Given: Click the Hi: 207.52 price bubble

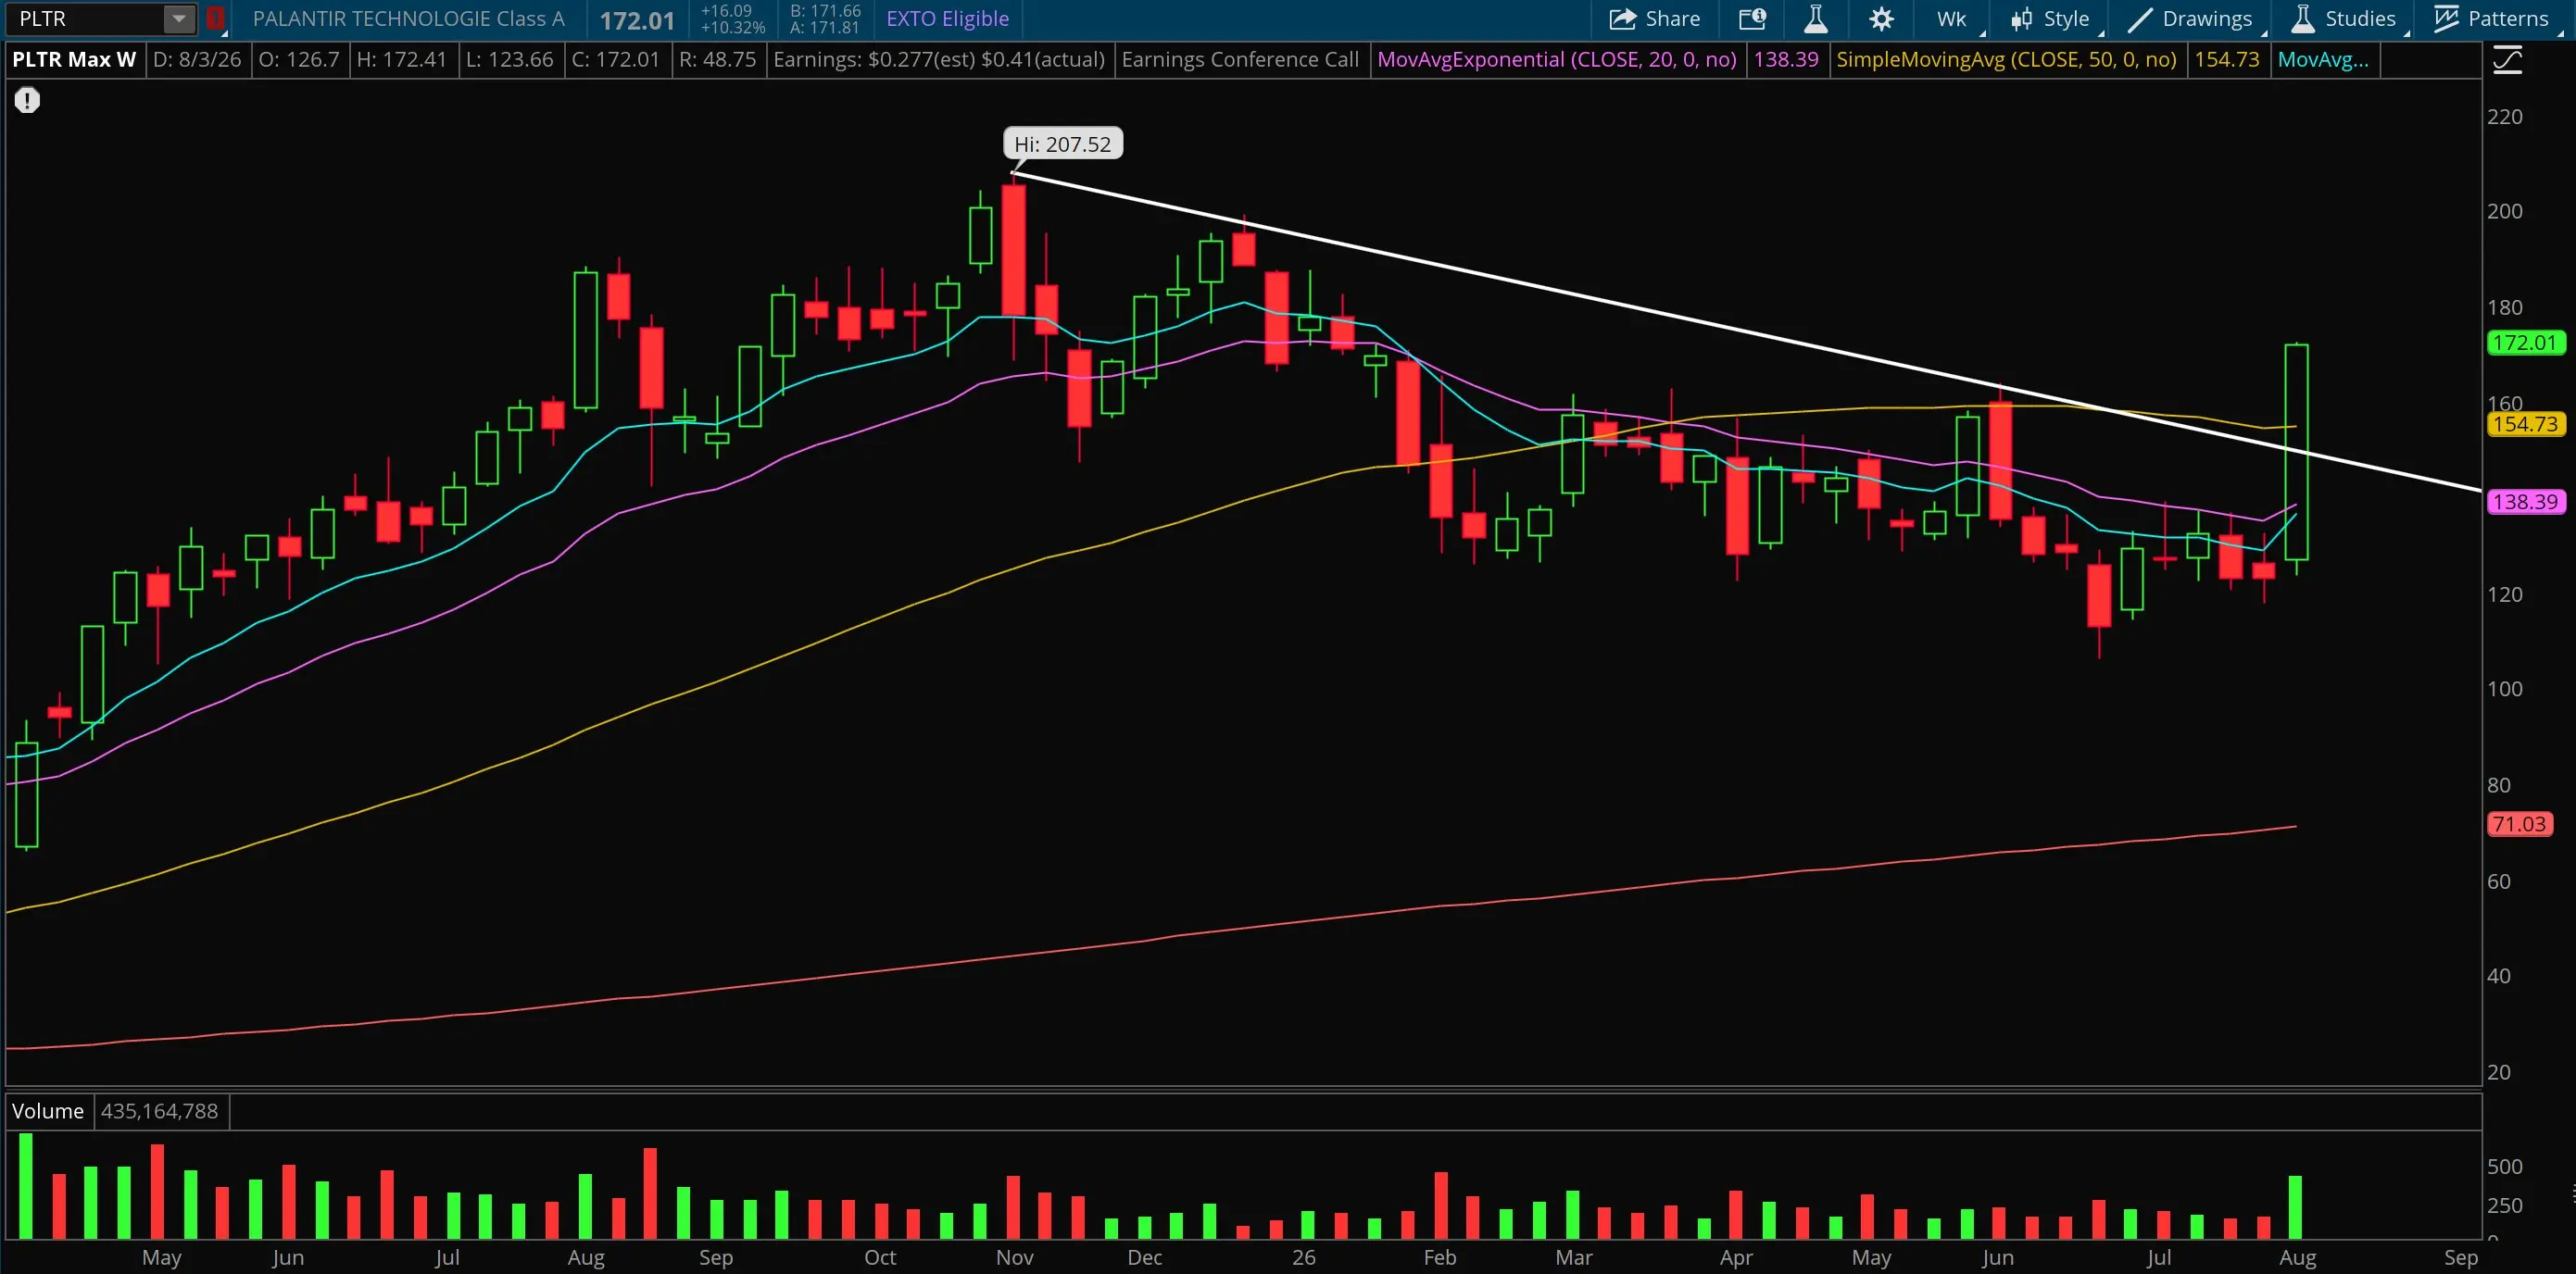Looking at the screenshot, I should (x=1063, y=144).
